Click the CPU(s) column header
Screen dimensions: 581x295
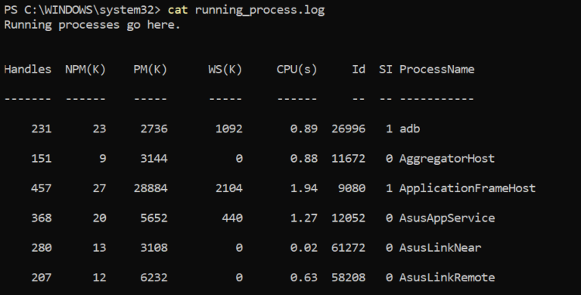pos(297,70)
